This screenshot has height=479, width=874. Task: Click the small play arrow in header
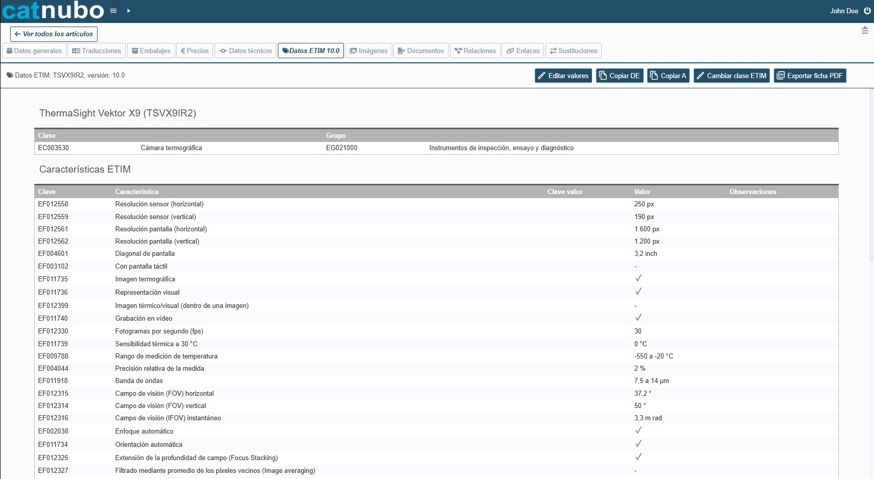click(129, 11)
